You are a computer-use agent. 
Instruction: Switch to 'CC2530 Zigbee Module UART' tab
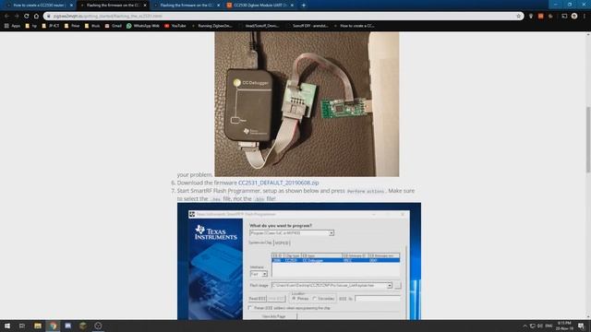point(260,6)
